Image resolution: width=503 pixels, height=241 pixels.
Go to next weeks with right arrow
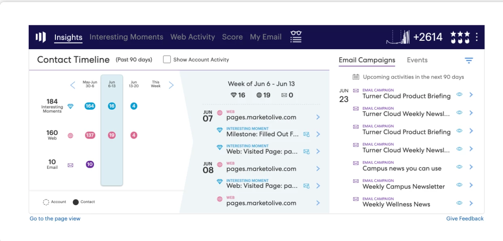171,85
